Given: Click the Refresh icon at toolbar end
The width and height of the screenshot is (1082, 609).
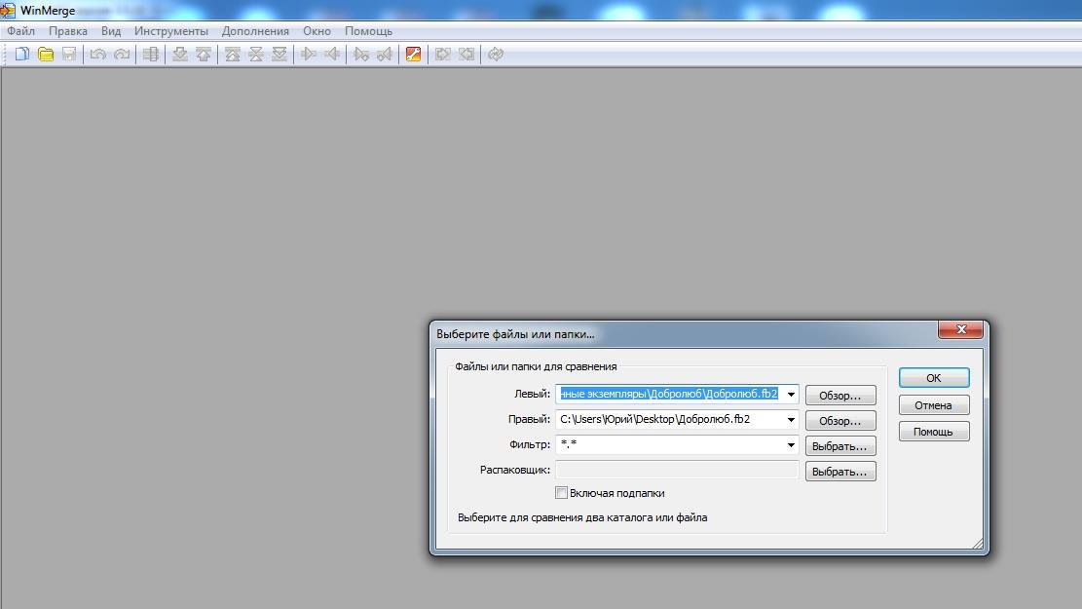Looking at the screenshot, I should click(496, 55).
